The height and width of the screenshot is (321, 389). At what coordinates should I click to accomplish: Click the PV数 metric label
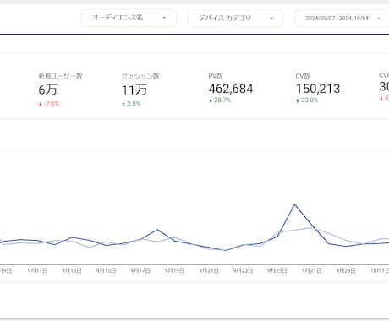[216, 76]
